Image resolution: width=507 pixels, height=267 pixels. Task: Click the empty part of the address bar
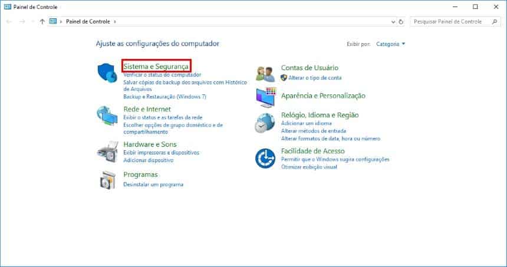point(252,22)
